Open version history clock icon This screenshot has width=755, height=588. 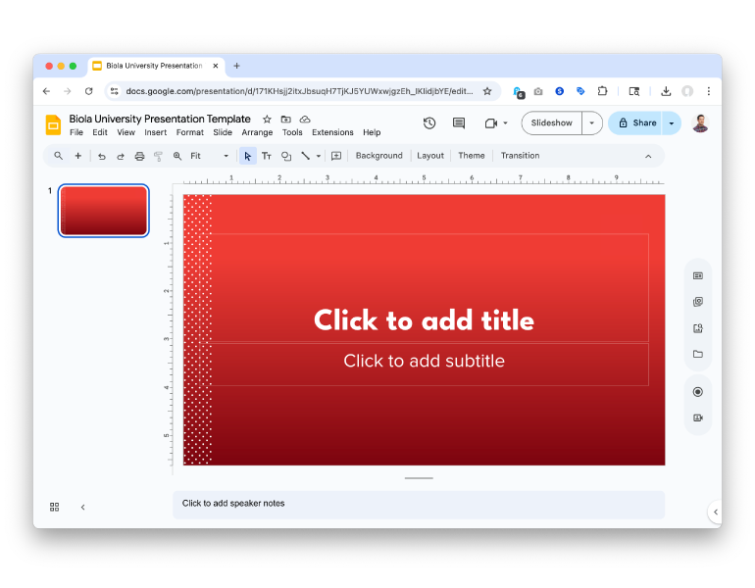point(429,123)
